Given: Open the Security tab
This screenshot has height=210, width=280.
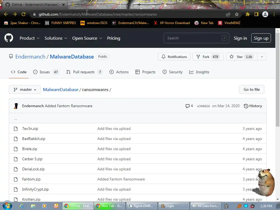Looking at the screenshot, I should (173, 72).
